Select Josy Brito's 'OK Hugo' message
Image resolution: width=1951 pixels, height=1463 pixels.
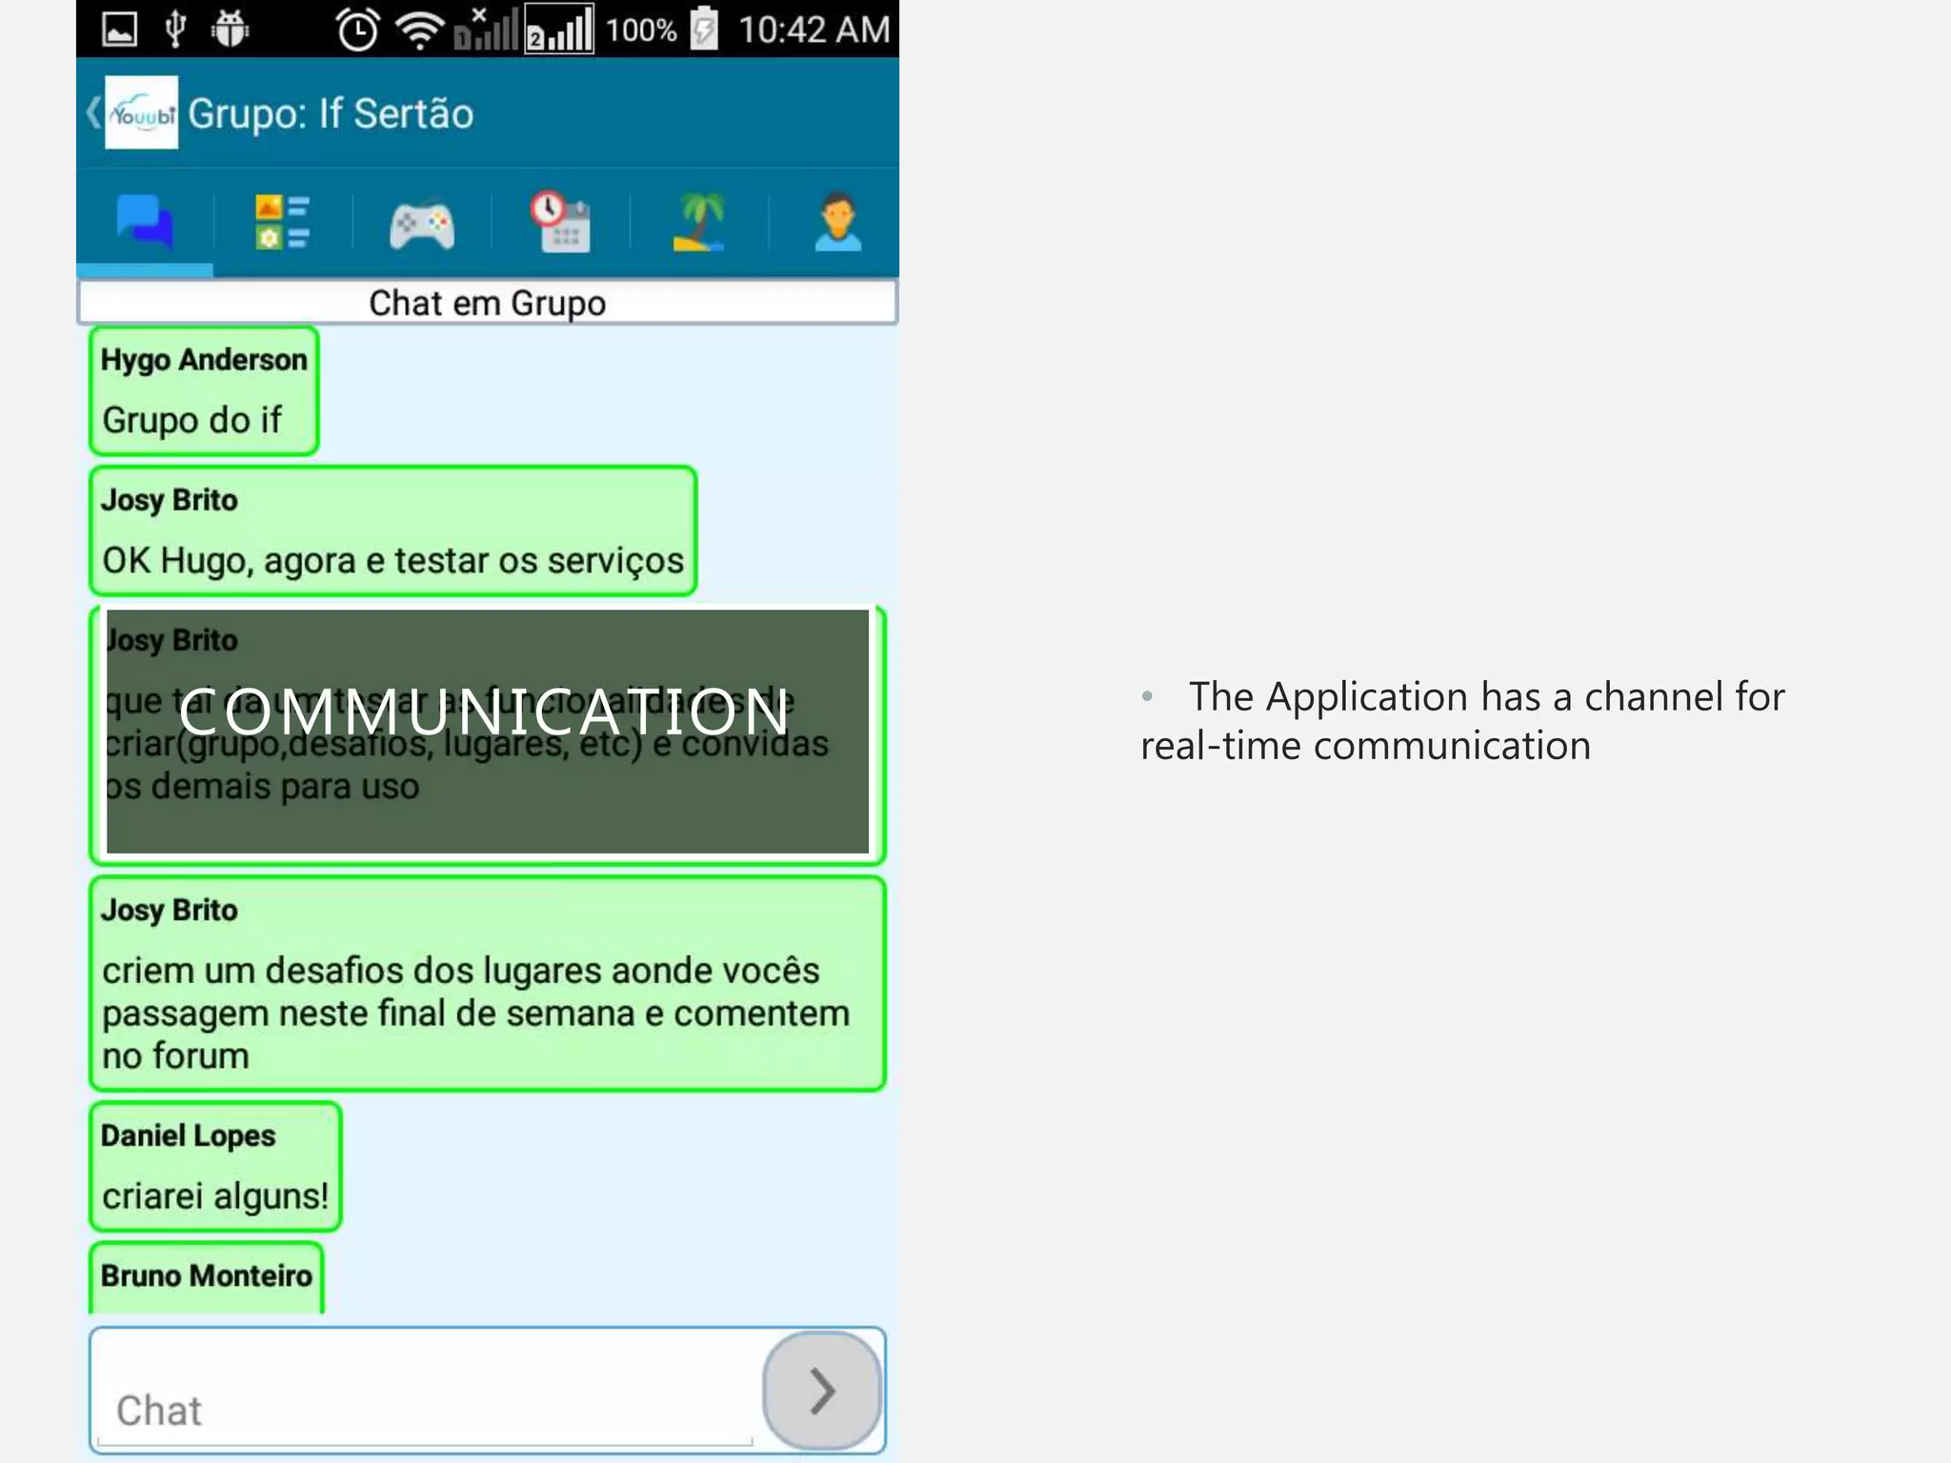point(392,531)
